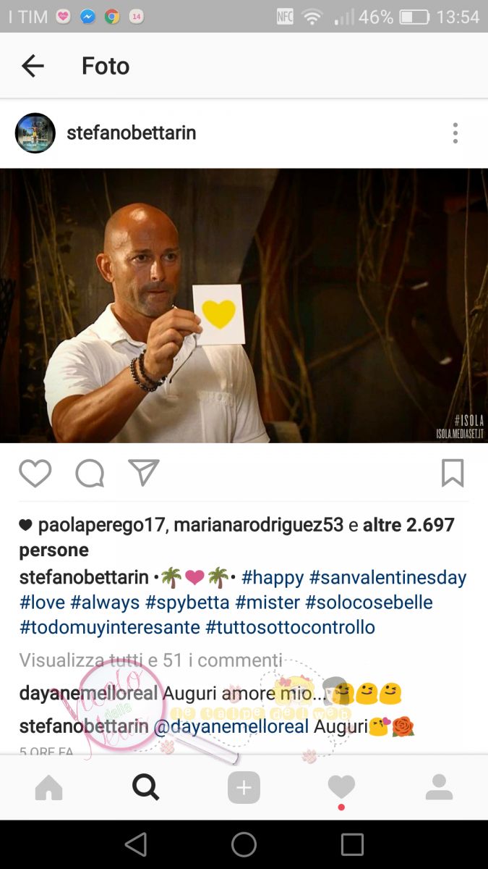
Task: Open the Search tab magnifier
Action: (x=145, y=787)
